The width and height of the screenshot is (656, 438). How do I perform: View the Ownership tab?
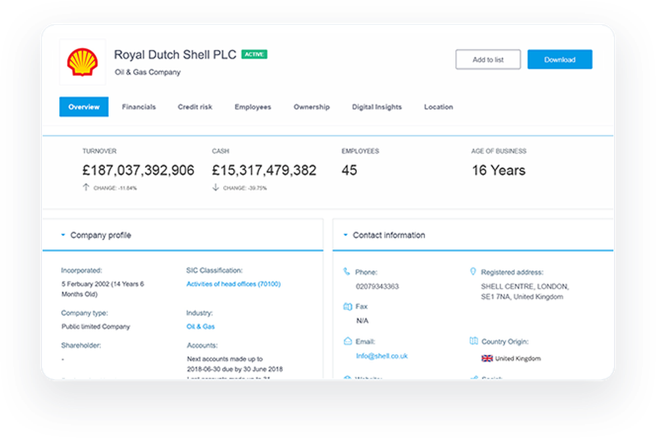(312, 107)
